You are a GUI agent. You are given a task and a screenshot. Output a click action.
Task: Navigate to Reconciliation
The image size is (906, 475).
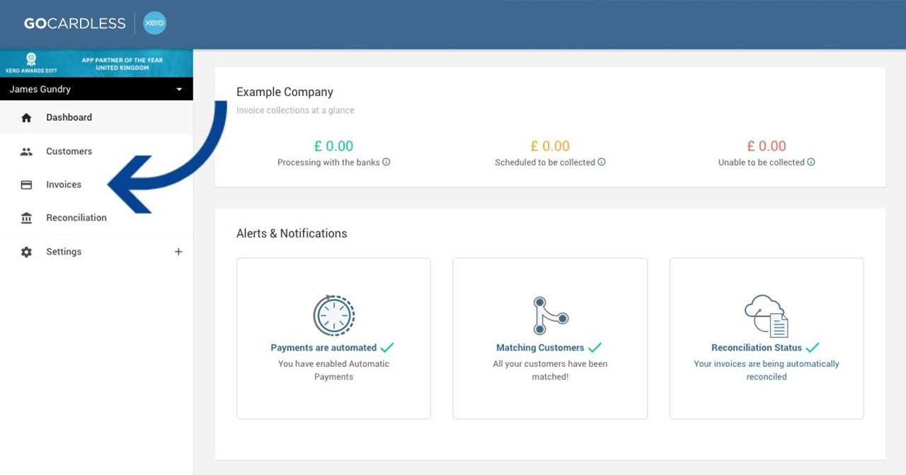[x=96, y=218]
